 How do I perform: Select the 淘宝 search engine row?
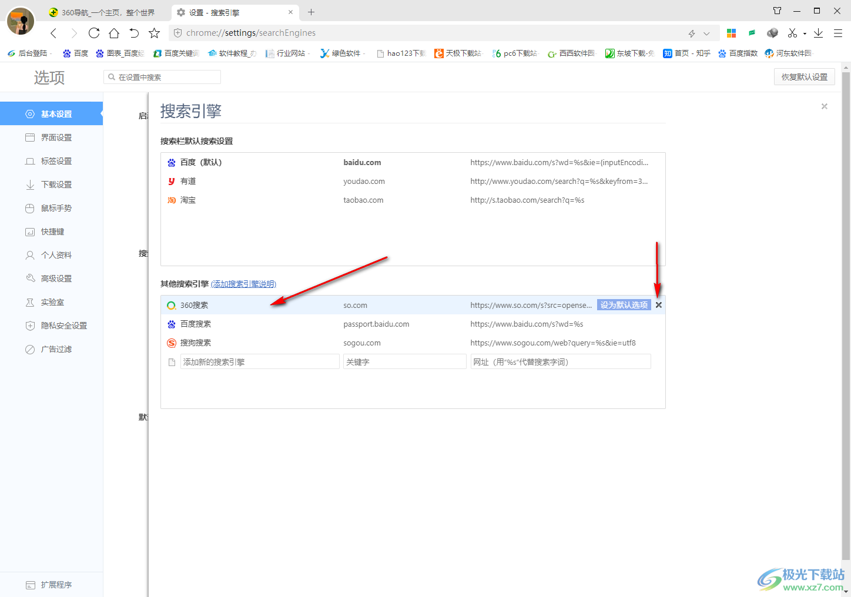pos(413,200)
